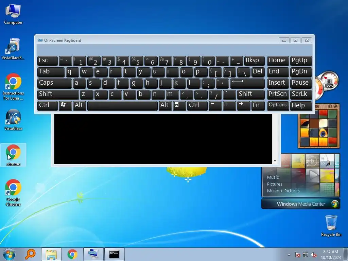Switch to the command prompt taskbar item
Screen dimensions: 348x261
(114, 254)
